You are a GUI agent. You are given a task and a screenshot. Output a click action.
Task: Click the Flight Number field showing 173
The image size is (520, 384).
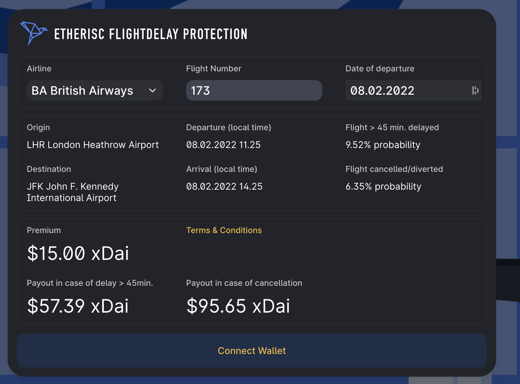click(x=254, y=91)
